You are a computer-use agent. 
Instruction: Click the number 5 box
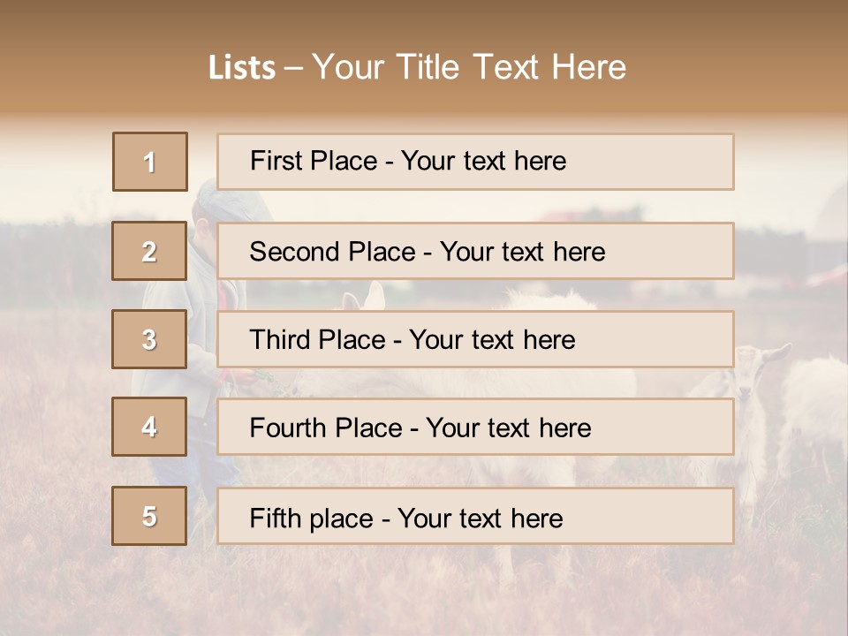pyautogui.click(x=149, y=516)
